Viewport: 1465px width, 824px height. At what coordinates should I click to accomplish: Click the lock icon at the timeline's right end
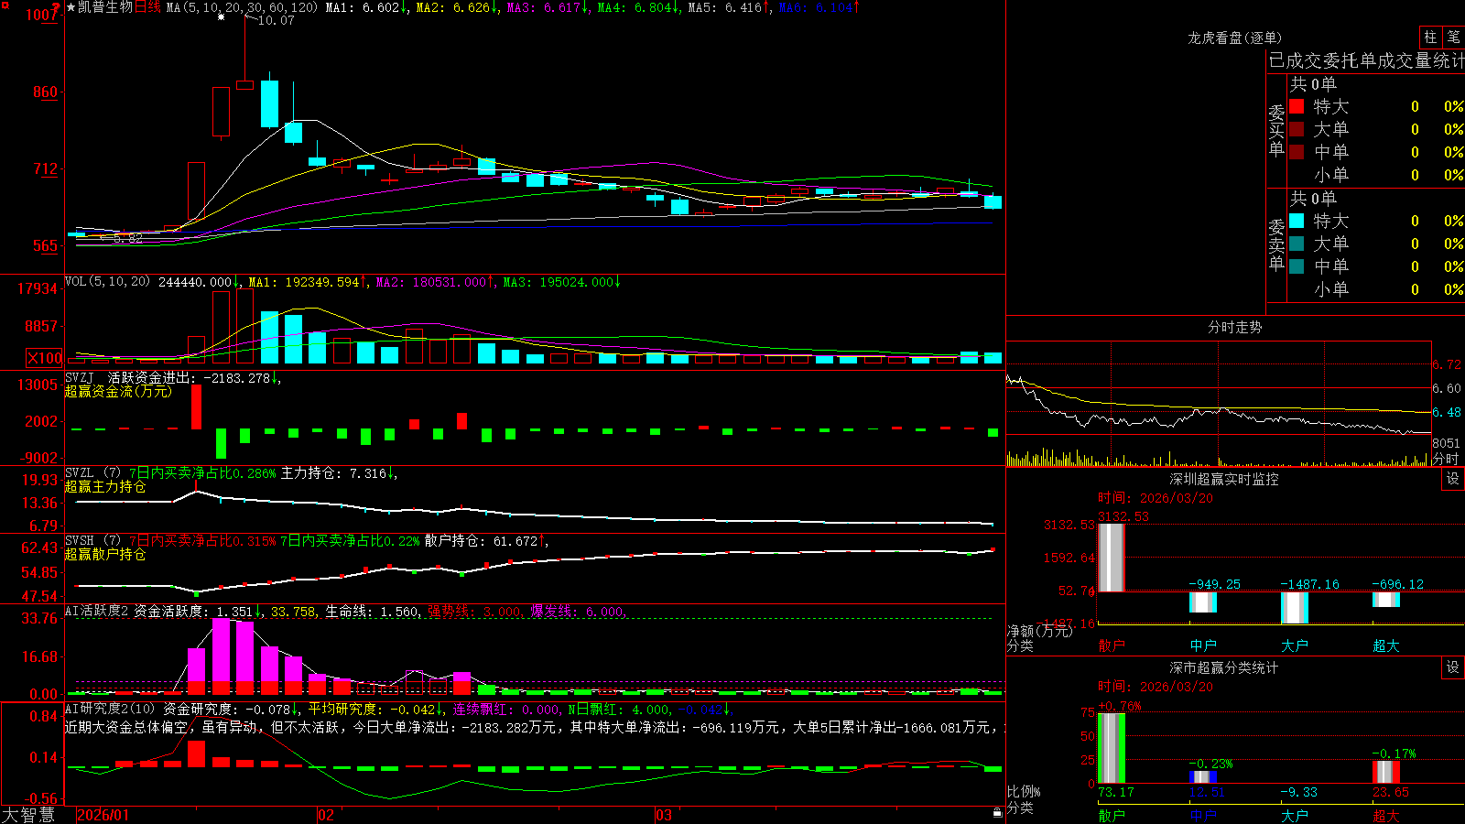pos(998,813)
